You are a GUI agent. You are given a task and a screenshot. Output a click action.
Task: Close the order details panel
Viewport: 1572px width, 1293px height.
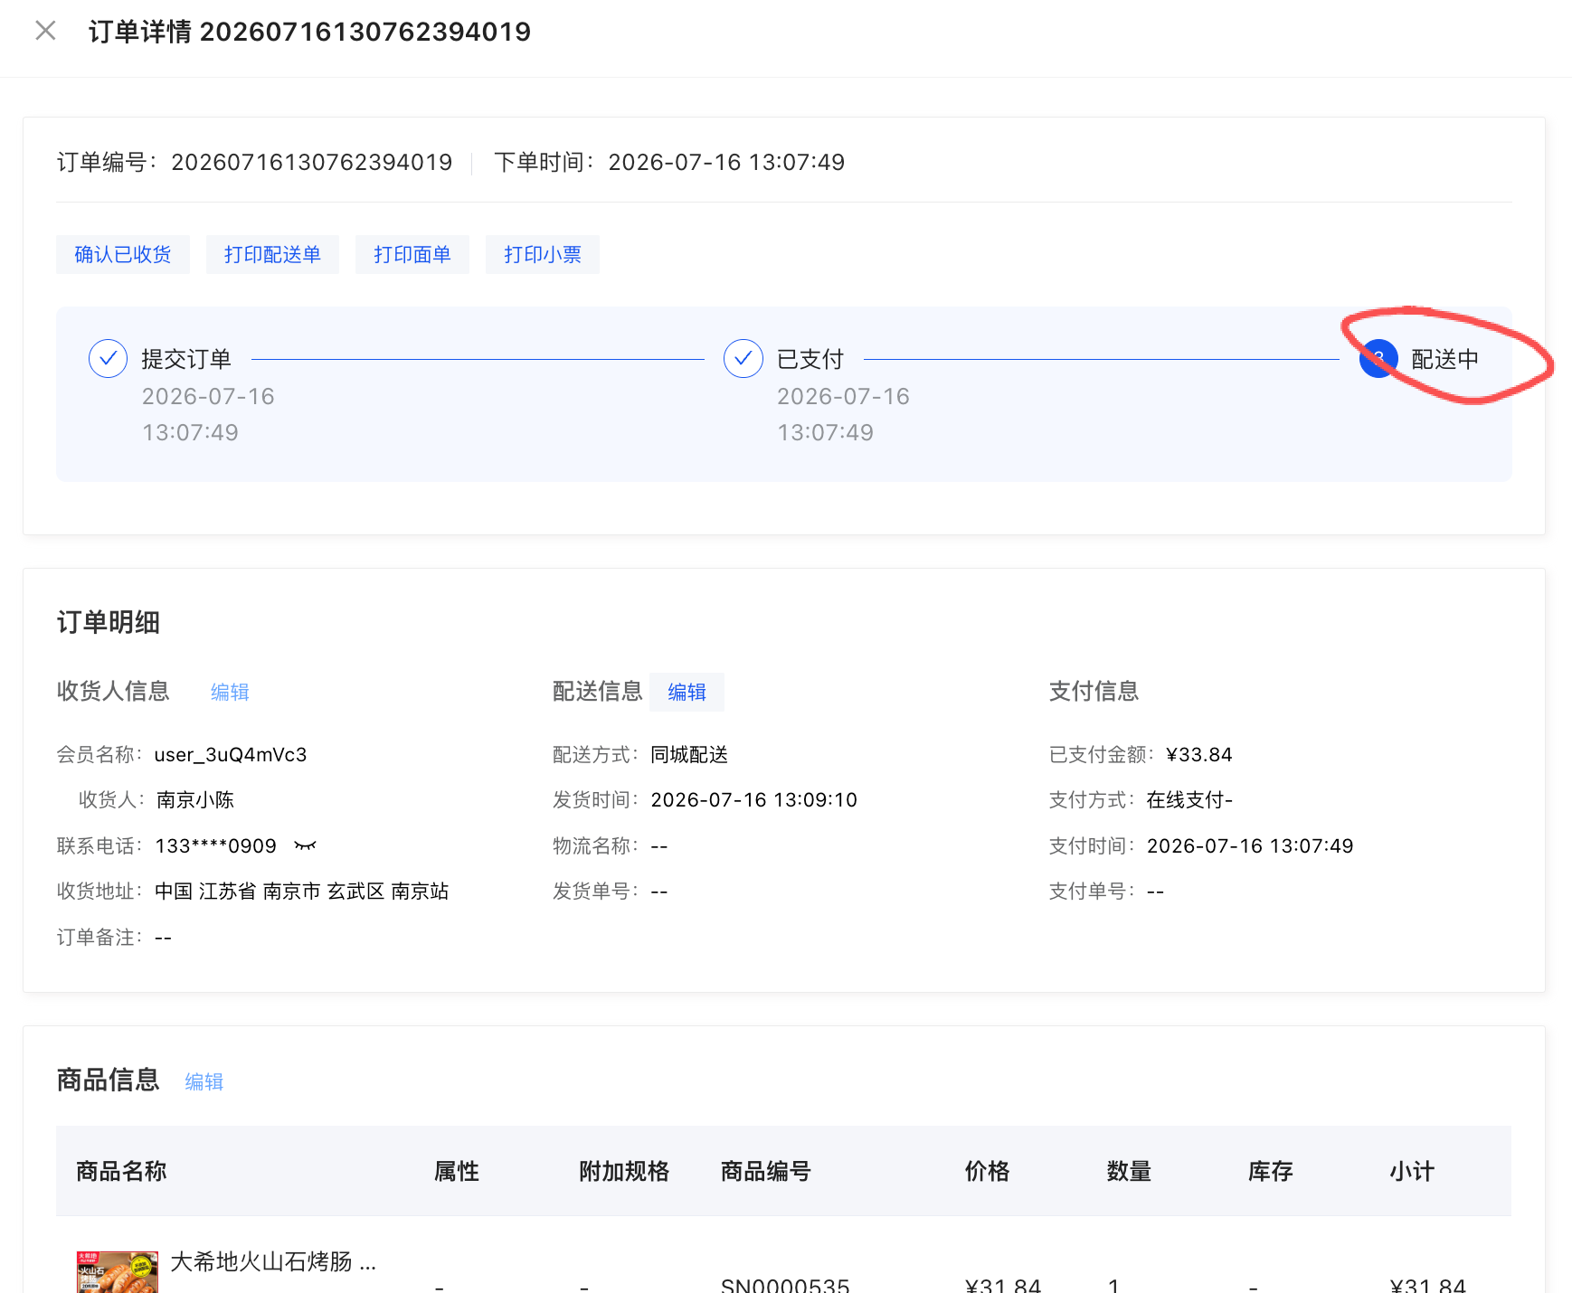[x=45, y=31]
